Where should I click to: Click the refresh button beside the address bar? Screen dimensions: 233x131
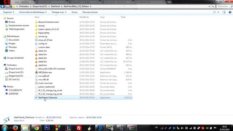point(213,7)
